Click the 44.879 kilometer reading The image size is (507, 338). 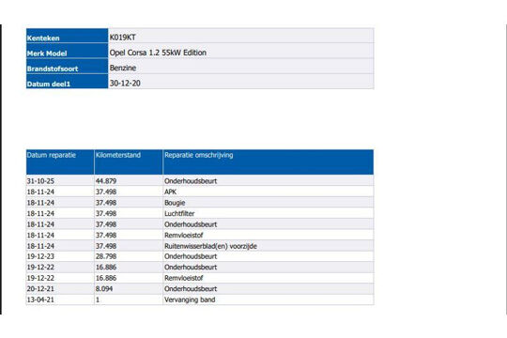pos(106,181)
